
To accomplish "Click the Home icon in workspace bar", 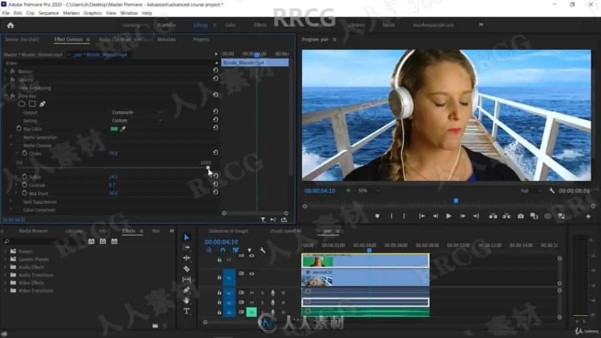I will tap(10, 25).
